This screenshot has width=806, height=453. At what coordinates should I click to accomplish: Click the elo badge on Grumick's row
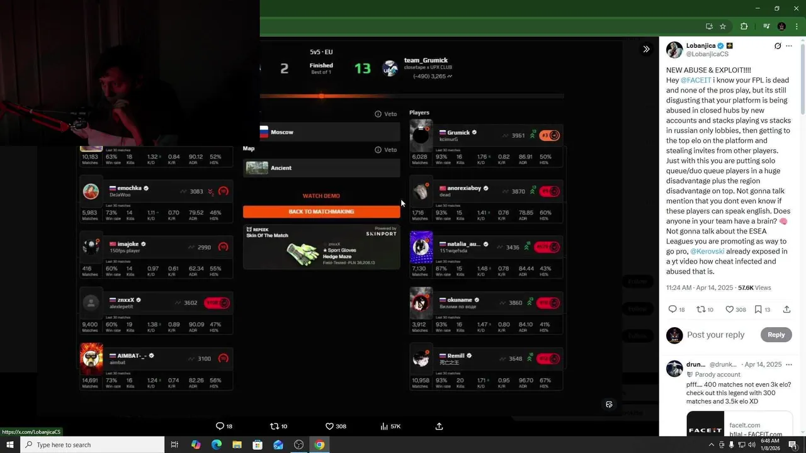coord(549,135)
